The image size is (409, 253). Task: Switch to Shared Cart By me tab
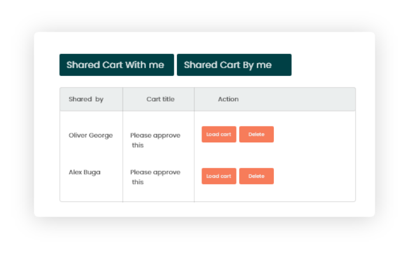click(x=234, y=65)
